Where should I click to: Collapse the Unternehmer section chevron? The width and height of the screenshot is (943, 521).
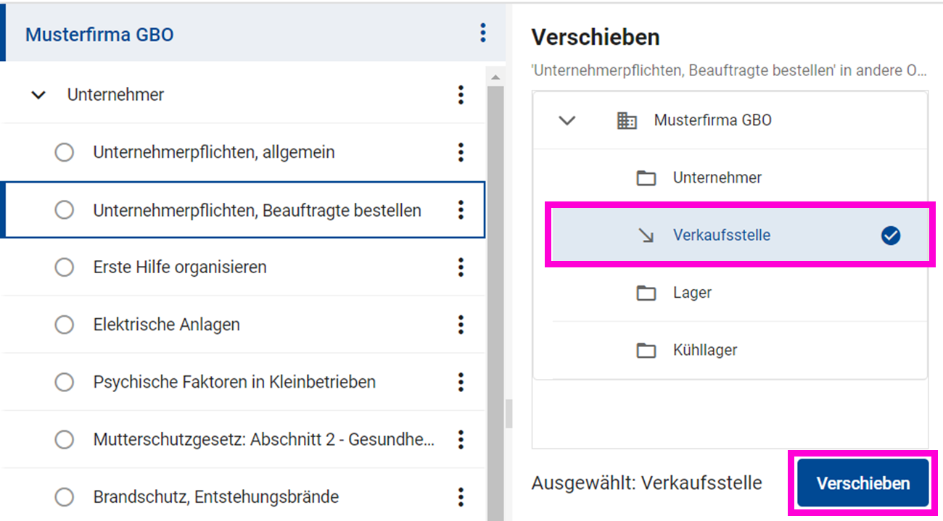point(38,95)
